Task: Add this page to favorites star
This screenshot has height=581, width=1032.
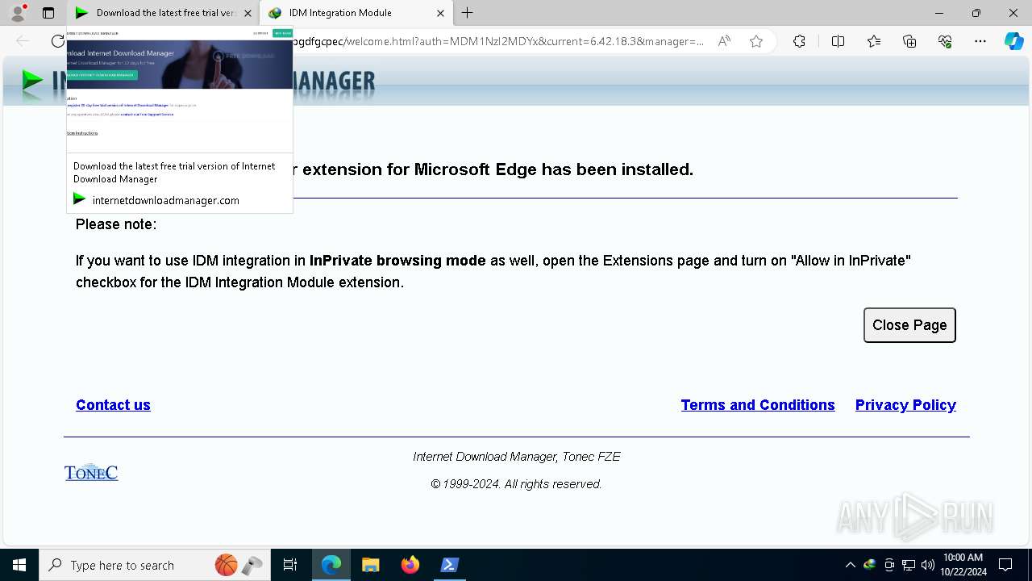Action: click(755, 41)
